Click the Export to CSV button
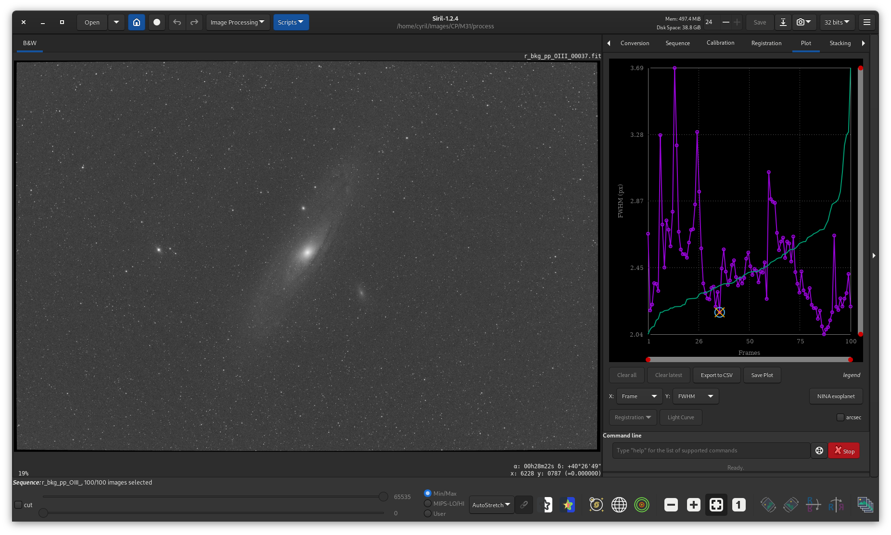This screenshot has height=535, width=891. (716, 375)
